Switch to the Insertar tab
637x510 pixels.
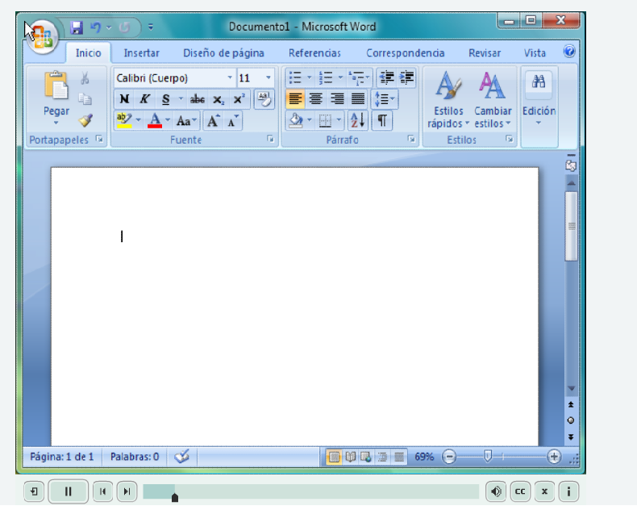tap(141, 53)
